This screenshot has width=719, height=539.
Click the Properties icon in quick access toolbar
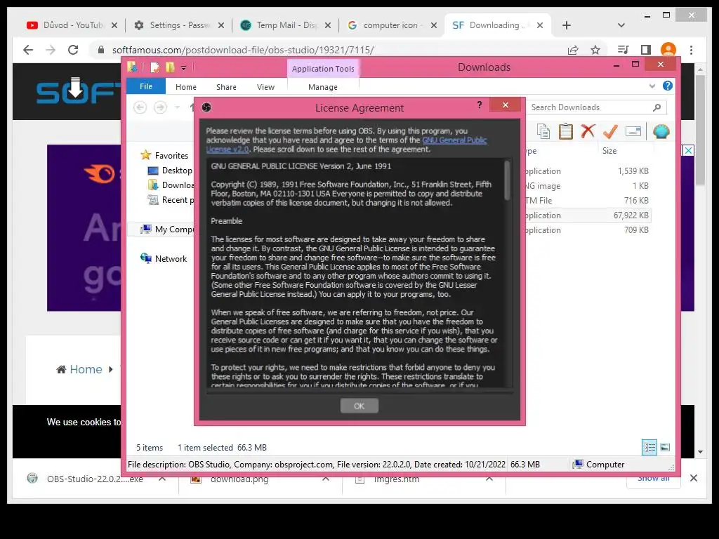155,67
